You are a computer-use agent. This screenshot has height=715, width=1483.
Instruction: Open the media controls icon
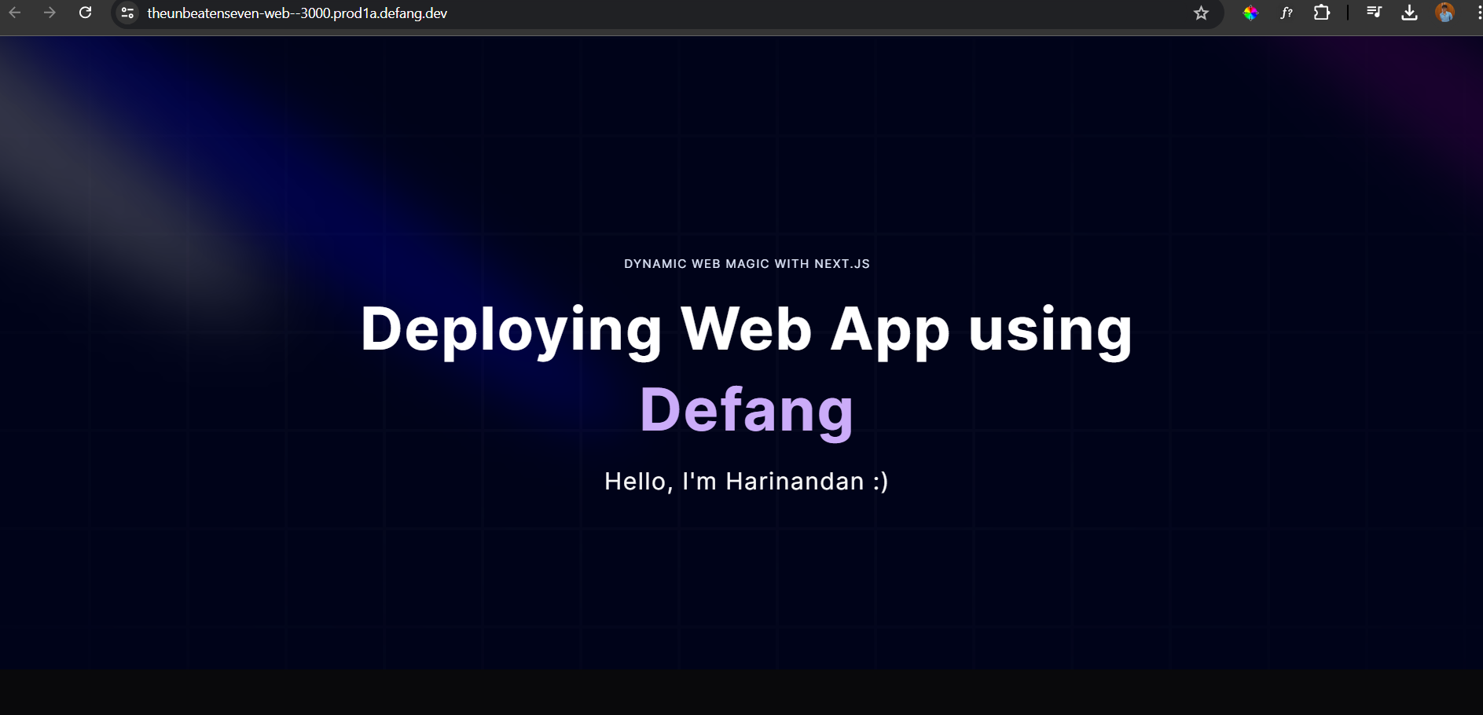tap(1374, 13)
